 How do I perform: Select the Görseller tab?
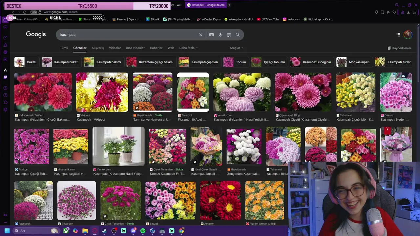click(x=80, y=48)
